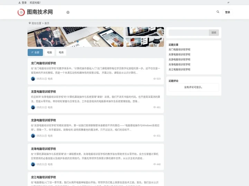Select the blue carousel indicator dot
249x186 pixels.
click(x=77, y=41)
